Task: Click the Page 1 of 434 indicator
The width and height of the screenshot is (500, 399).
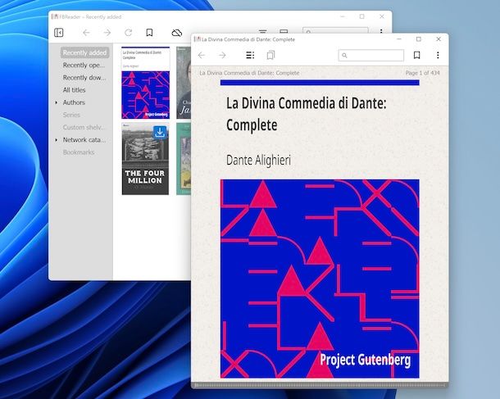Action: 422,73
